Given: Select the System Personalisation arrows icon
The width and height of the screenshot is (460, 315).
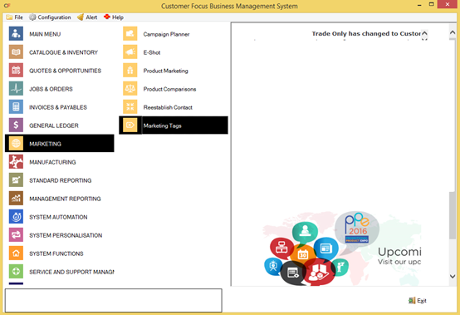Looking at the screenshot, I should [x=16, y=235].
